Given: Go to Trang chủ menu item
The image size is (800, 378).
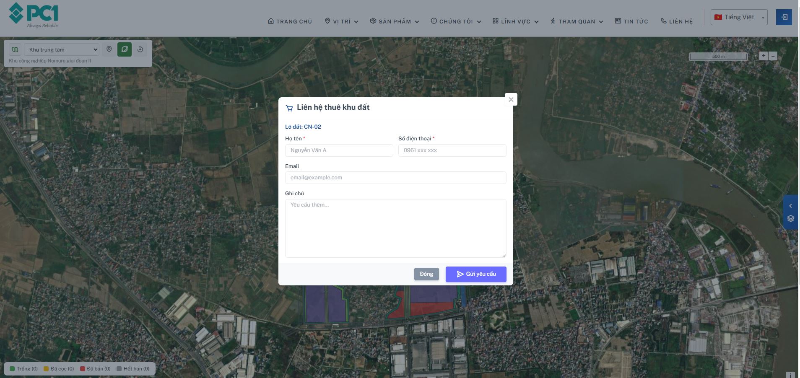Looking at the screenshot, I should (x=290, y=21).
